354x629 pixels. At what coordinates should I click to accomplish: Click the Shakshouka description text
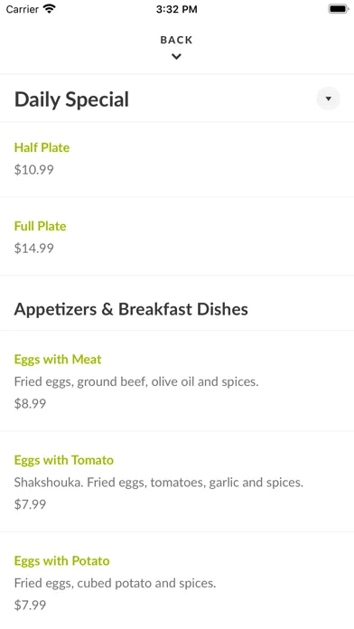[159, 483]
